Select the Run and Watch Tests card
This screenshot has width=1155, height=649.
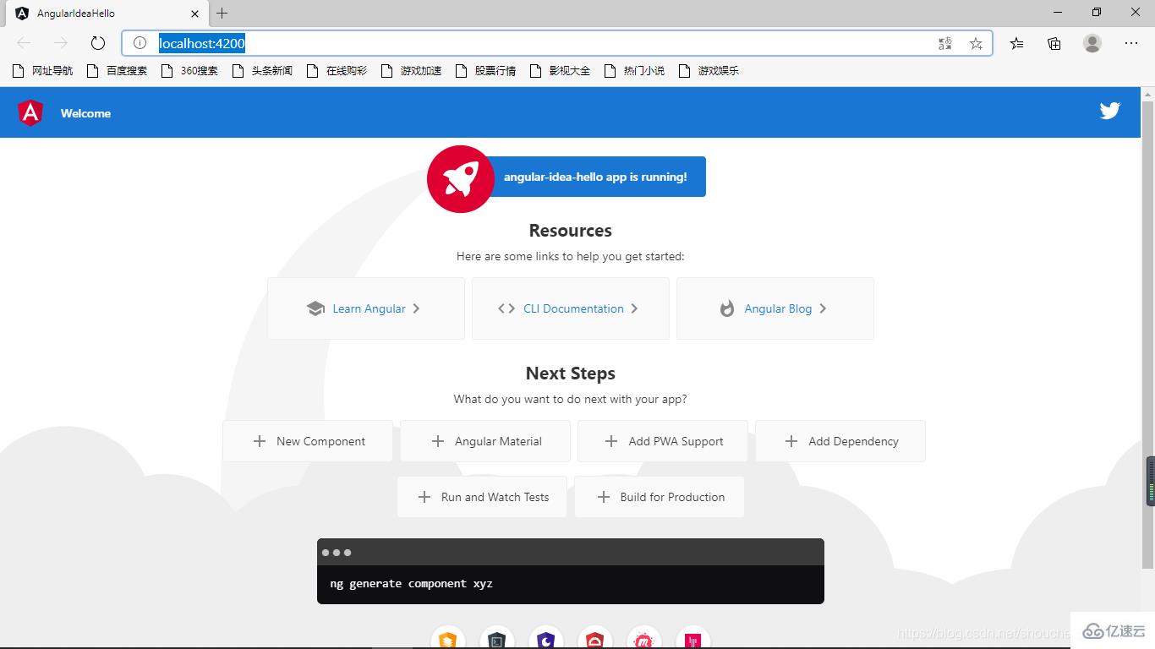tap(482, 497)
